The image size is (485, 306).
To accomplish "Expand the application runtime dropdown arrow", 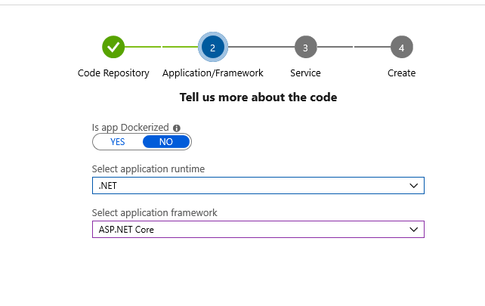I will (413, 185).
